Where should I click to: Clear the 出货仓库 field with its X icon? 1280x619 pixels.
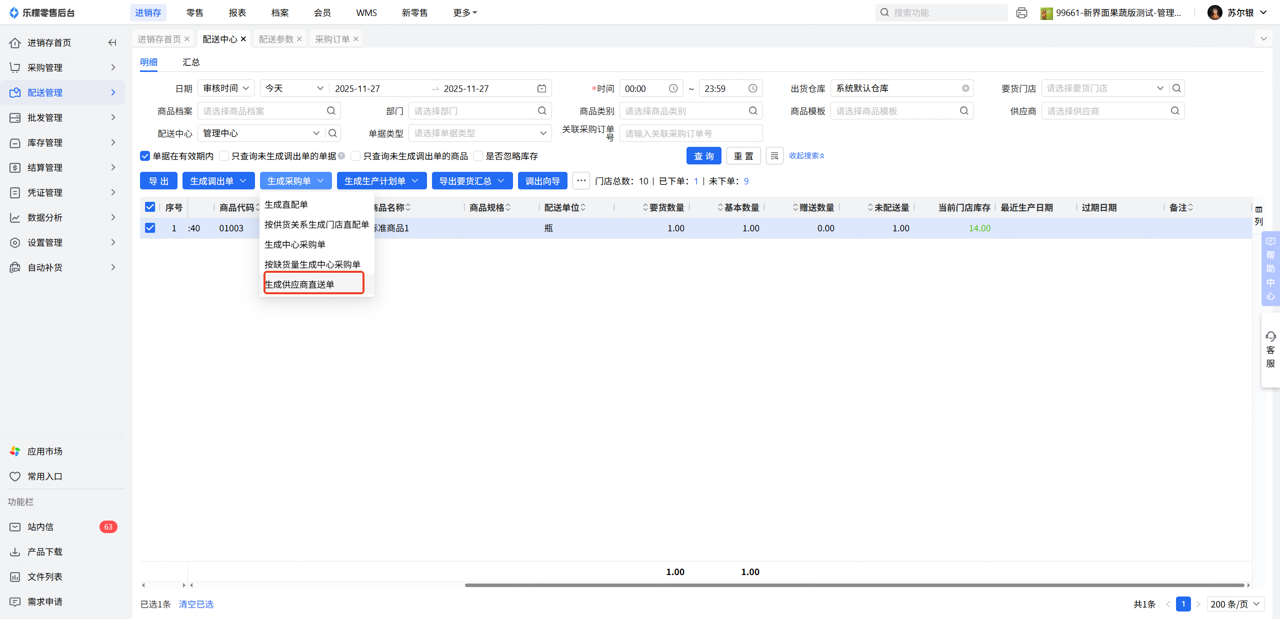pyautogui.click(x=965, y=88)
